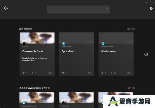Image resolution: width=155 pixels, height=108 pixels.
Task: Open FURIOUSG3ORGE Overwatch card image
Action: (x=37, y=97)
